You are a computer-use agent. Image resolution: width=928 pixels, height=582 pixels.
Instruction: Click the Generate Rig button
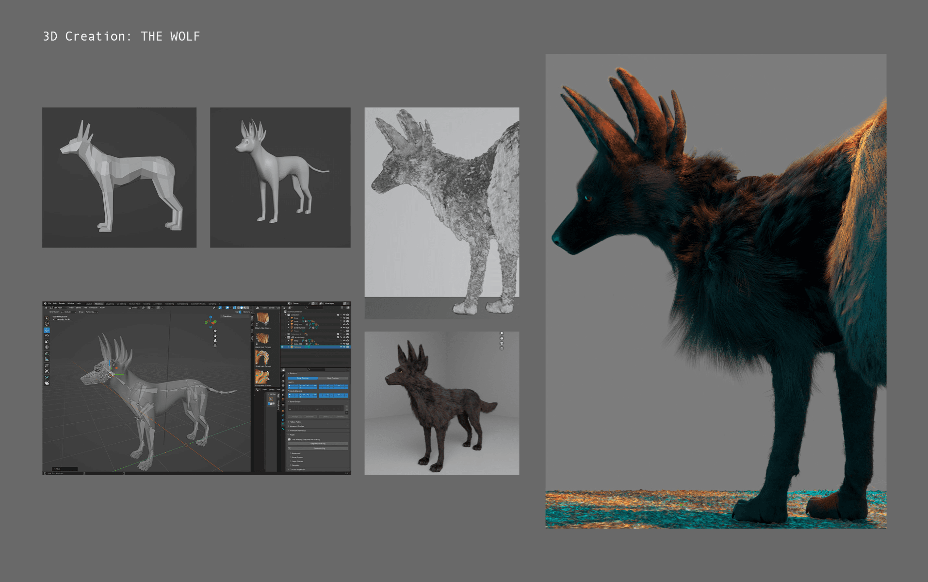pyautogui.click(x=318, y=449)
